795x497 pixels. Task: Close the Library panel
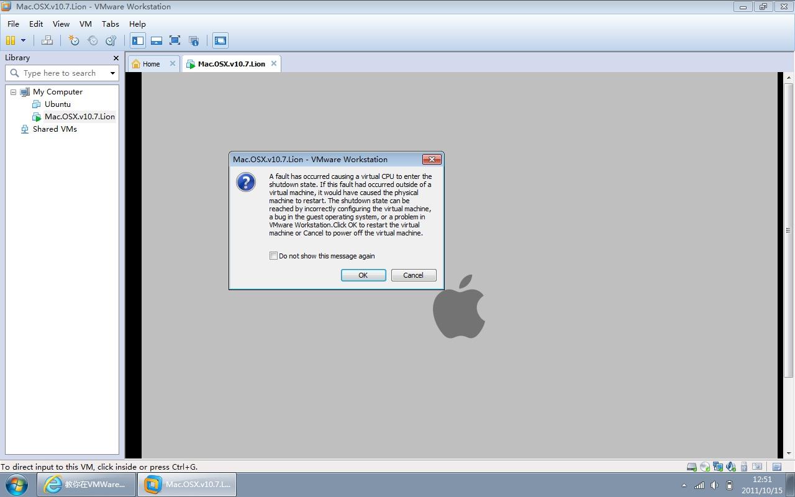point(116,58)
